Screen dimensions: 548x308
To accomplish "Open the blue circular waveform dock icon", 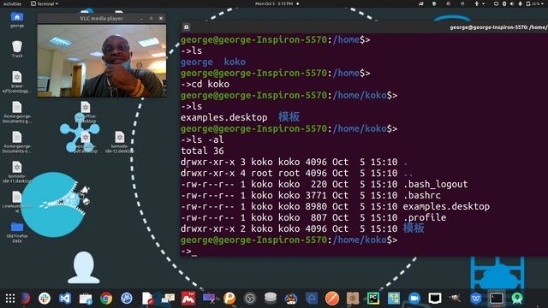I will click(x=127, y=299).
